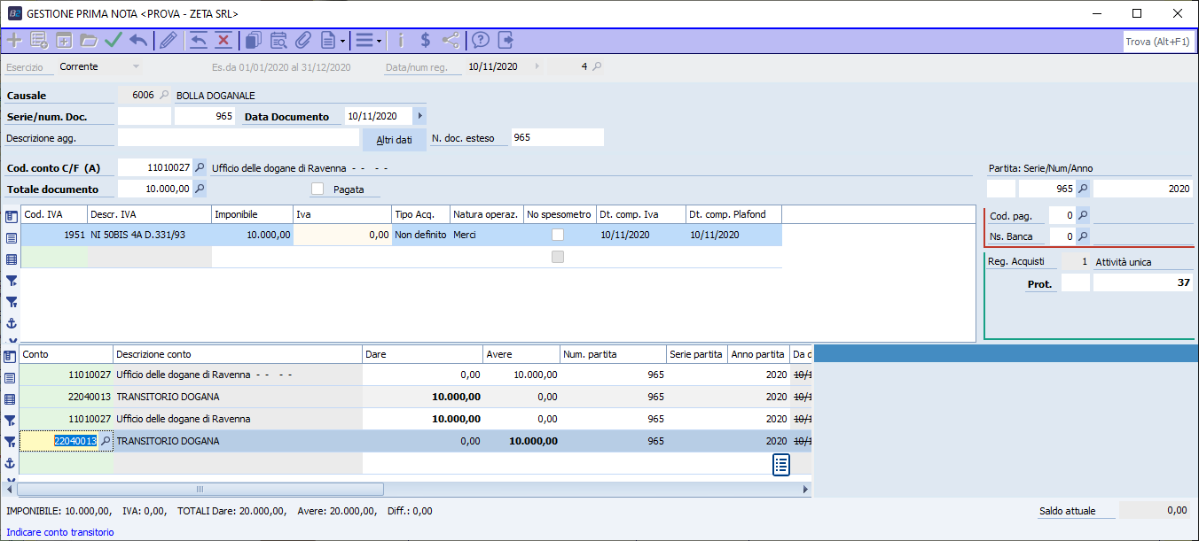This screenshot has height=541, width=1199.
Task: Open the Data Documento date picker arrow
Action: [x=420, y=116]
